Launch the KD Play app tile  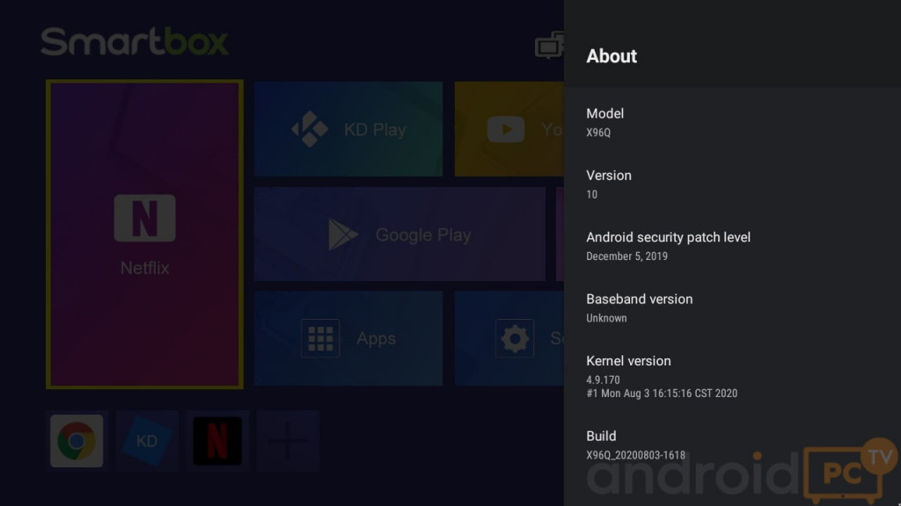348,130
